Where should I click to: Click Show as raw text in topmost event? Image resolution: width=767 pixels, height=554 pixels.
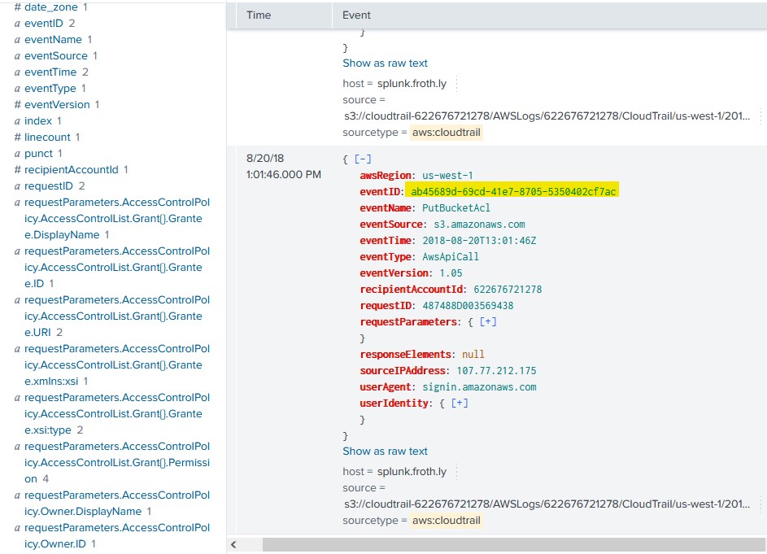tap(385, 63)
